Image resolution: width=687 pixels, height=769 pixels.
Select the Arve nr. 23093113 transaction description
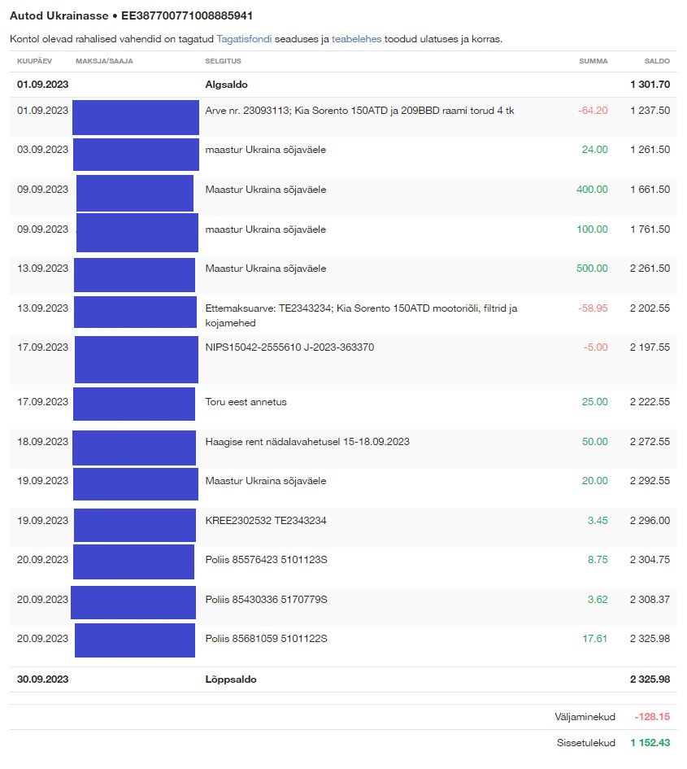359,111
